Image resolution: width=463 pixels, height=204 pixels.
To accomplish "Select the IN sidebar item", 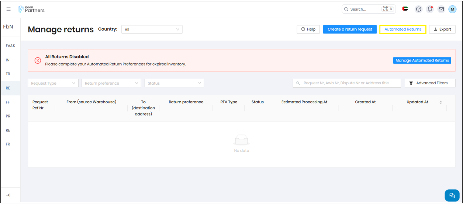I will pyautogui.click(x=8, y=60).
